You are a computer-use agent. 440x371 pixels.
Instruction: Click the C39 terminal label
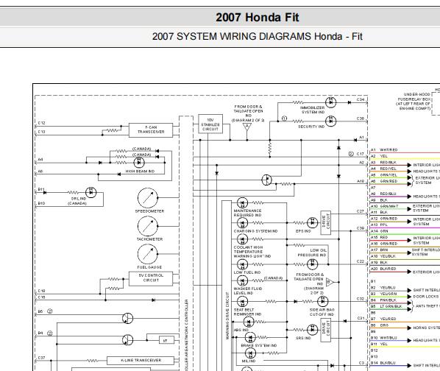(x=361, y=228)
